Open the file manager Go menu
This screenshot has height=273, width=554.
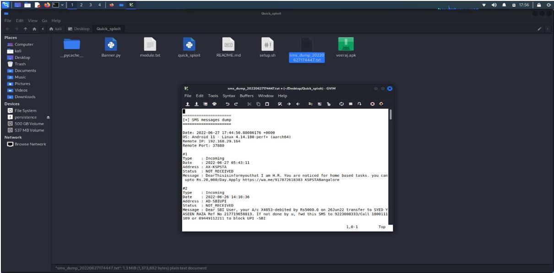tap(44, 21)
